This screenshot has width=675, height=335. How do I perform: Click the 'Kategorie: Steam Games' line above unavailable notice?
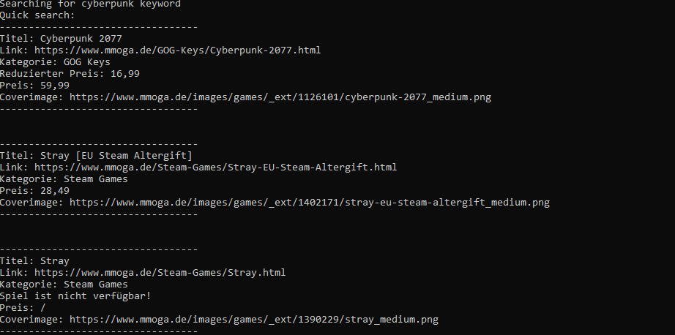64,285
